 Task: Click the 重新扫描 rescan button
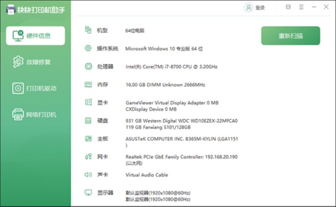[291, 36]
